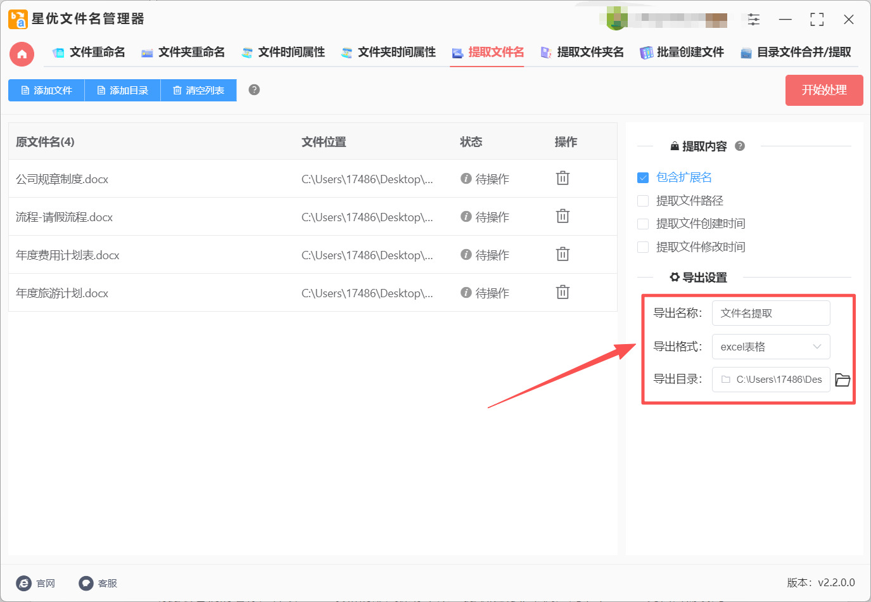Click 原文件名(4) column header
Screen dimensions: 871x602
tap(45, 142)
